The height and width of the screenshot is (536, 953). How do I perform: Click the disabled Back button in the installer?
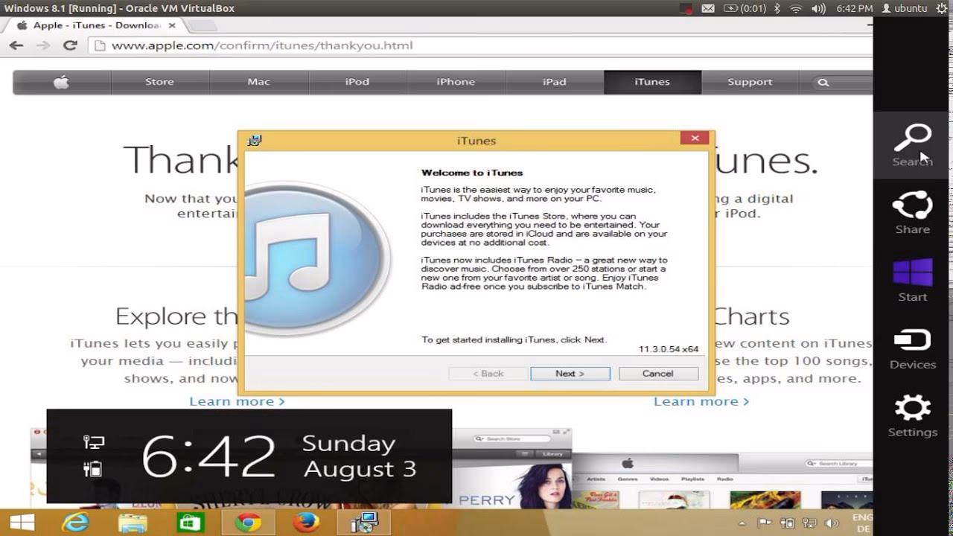tap(488, 374)
